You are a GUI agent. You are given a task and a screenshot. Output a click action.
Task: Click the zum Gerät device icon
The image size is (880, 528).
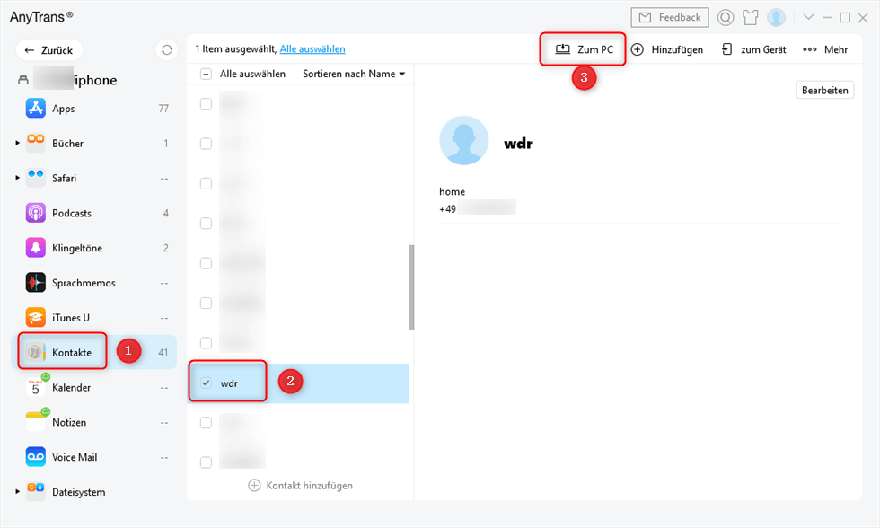(x=726, y=49)
